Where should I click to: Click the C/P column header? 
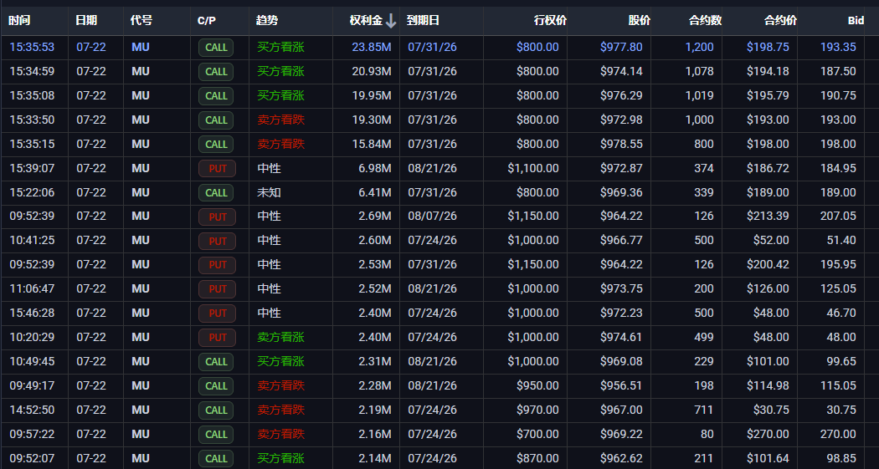pos(206,21)
